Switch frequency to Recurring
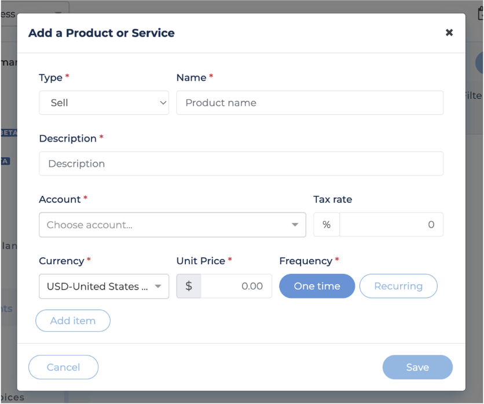Viewport: 484px width, 404px height. 398,286
